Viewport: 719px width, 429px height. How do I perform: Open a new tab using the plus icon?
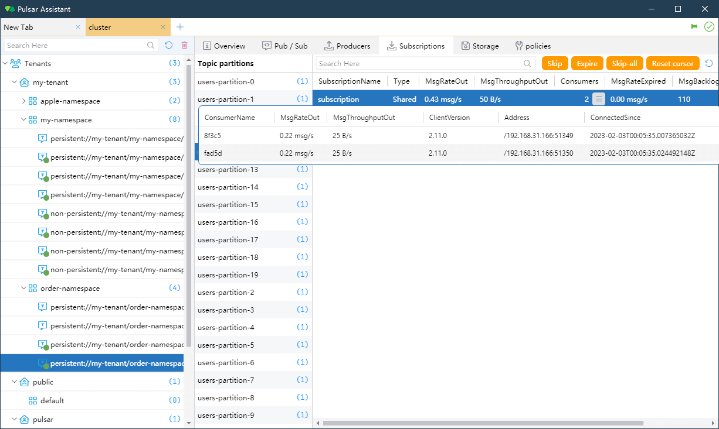click(x=180, y=27)
